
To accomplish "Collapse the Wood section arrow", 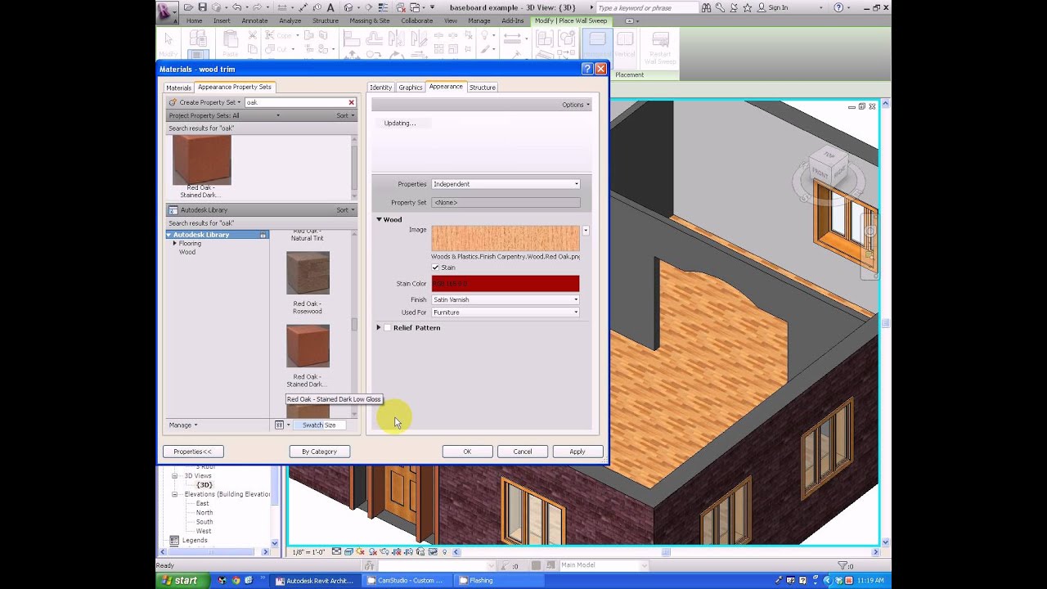I will pyautogui.click(x=379, y=219).
